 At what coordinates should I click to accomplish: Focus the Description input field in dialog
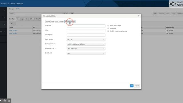[86, 35]
